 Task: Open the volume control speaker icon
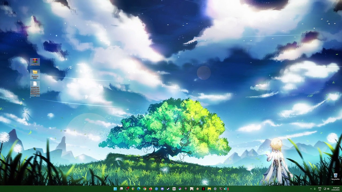point(328,189)
